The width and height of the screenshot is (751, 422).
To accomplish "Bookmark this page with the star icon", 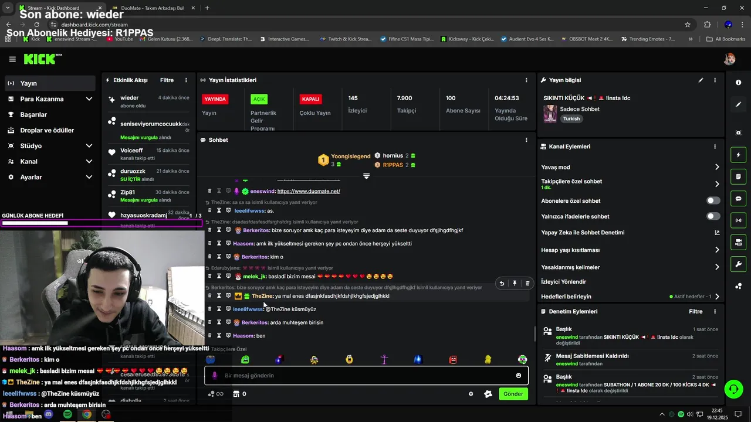I will 688,25.
